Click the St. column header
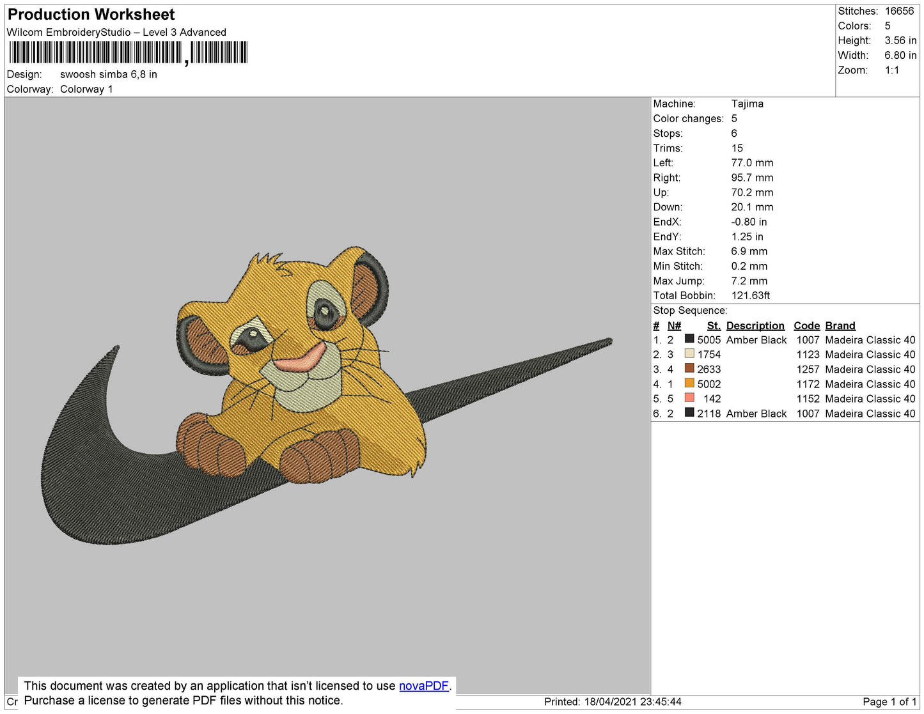924x714 pixels. click(714, 325)
